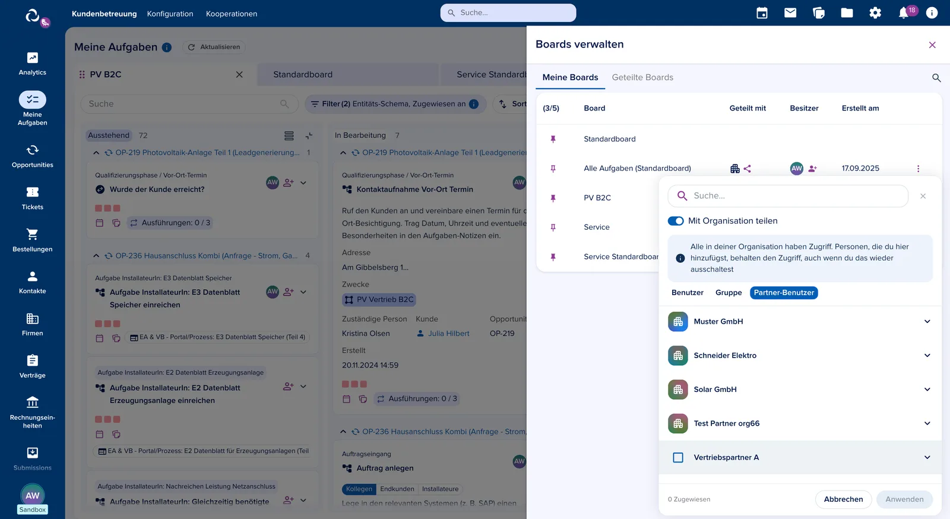Open Firmen in the sidebar

pos(32,325)
